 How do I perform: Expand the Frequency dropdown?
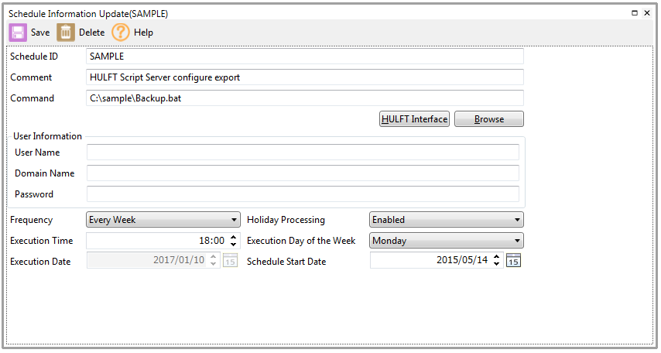point(235,220)
